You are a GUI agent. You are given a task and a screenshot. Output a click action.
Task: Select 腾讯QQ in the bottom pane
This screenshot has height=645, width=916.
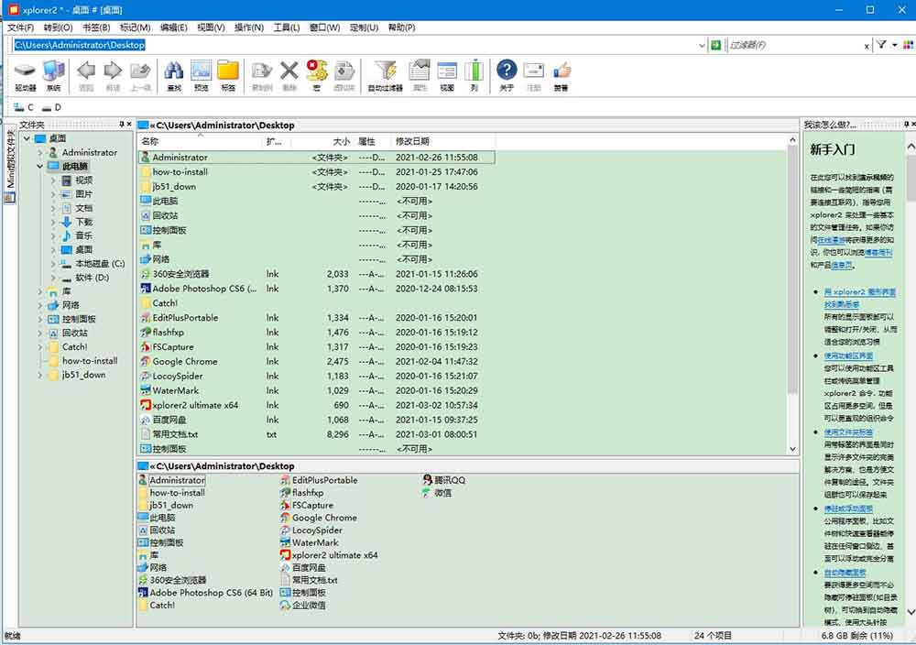coord(444,480)
